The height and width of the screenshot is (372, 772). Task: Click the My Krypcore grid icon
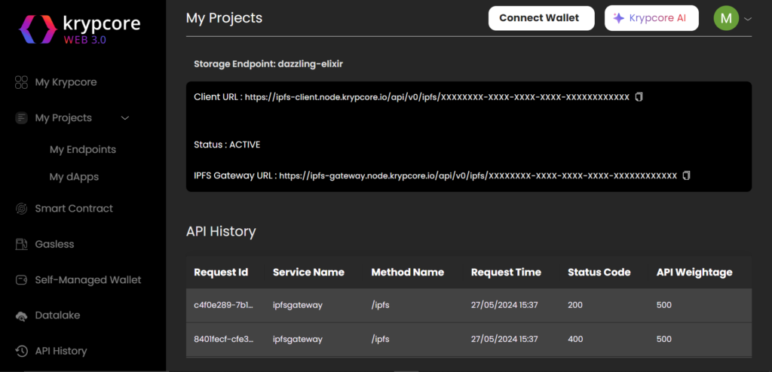(21, 82)
